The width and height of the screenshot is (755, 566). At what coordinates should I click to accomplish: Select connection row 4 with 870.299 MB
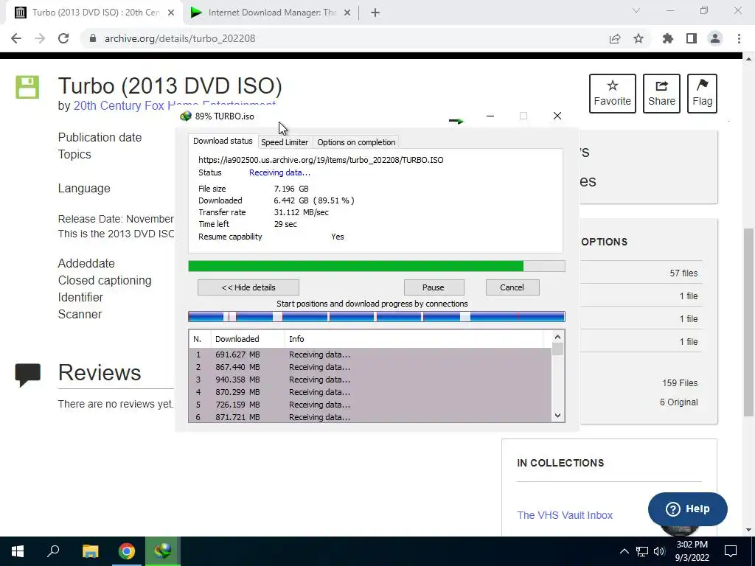coord(370,392)
